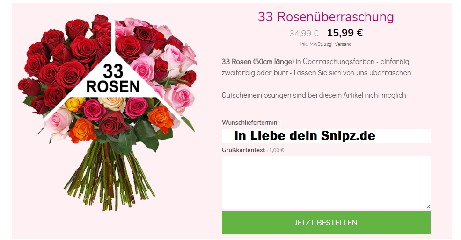Viewport: 461px width, 240px height.
Task: Click the -1,00 € greeting card surcharge
Action: coord(275,150)
